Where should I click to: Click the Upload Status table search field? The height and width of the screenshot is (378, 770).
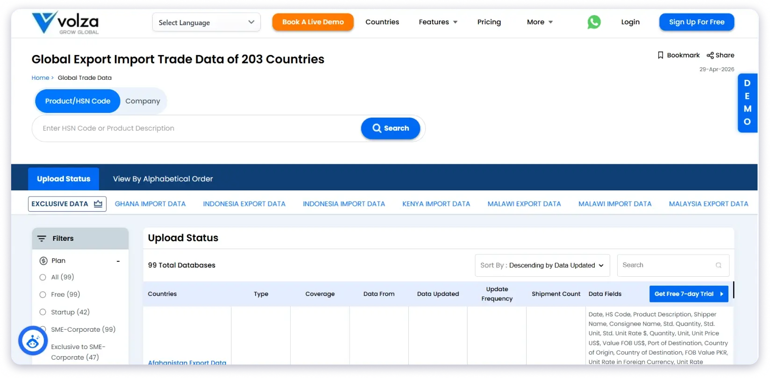pyautogui.click(x=673, y=266)
